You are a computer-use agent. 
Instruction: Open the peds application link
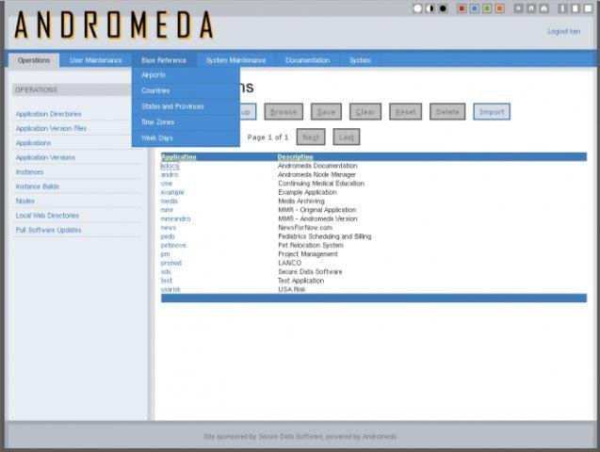coord(168,236)
